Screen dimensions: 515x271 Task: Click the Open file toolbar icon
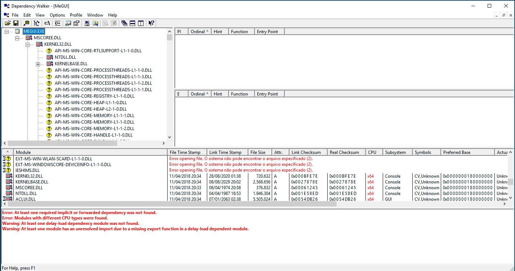click(x=7, y=23)
